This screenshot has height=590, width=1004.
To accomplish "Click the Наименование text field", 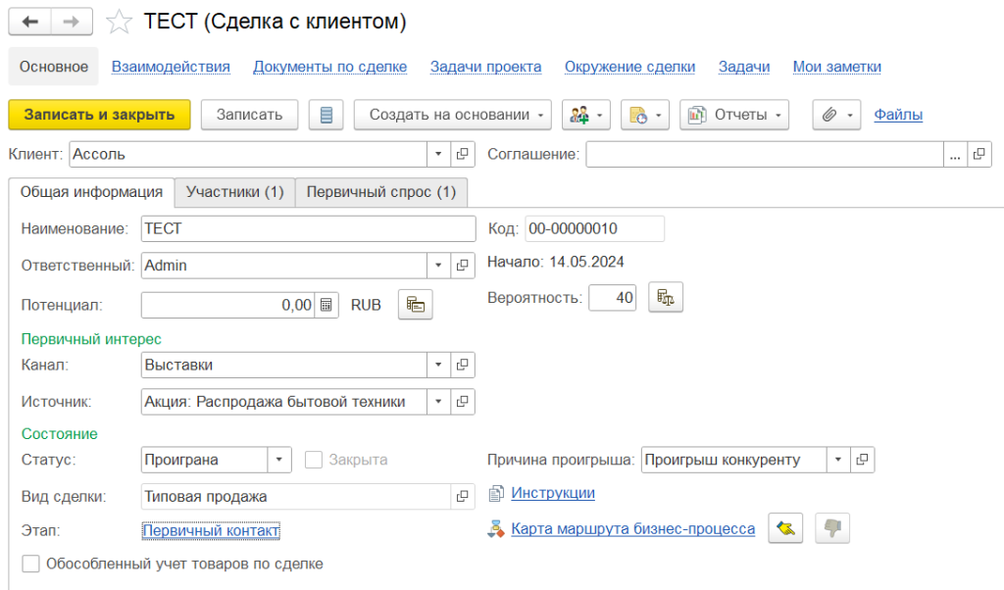I will pos(307,228).
